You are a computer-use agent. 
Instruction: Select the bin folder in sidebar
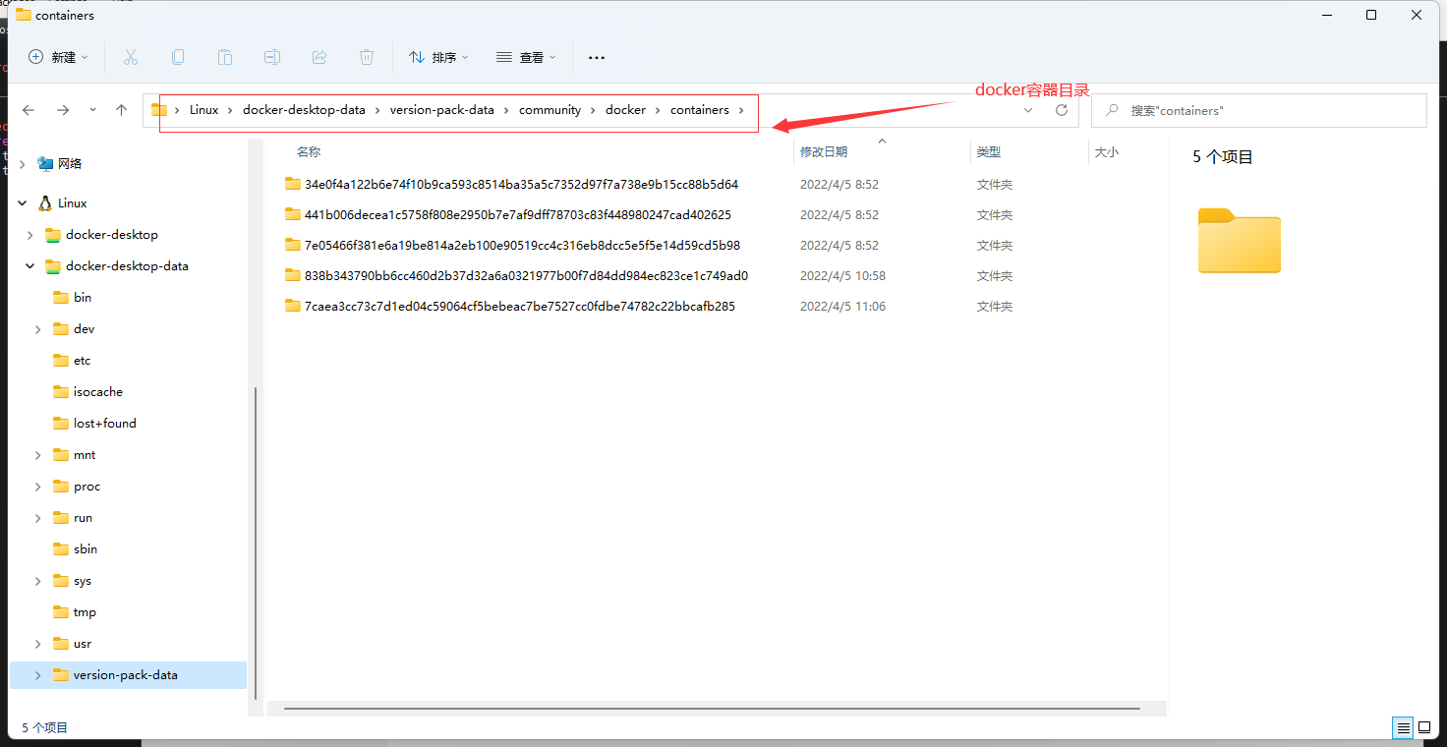[x=73, y=298]
